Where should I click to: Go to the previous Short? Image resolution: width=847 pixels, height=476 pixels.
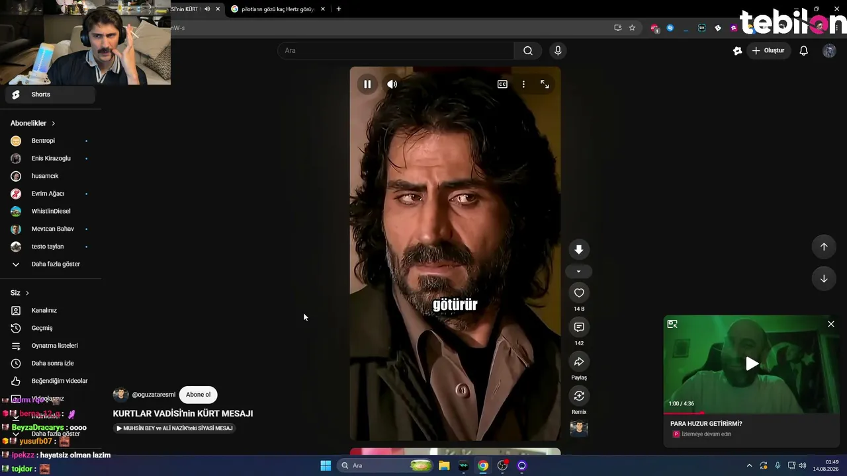click(x=824, y=247)
